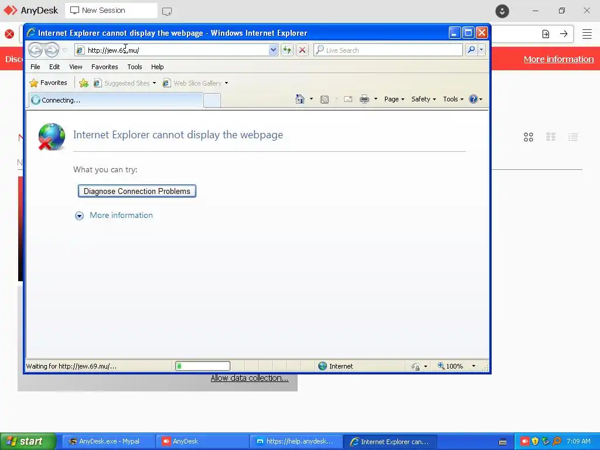The image size is (600, 450).
Task: Click the Favorites star button
Action: click(x=48, y=83)
